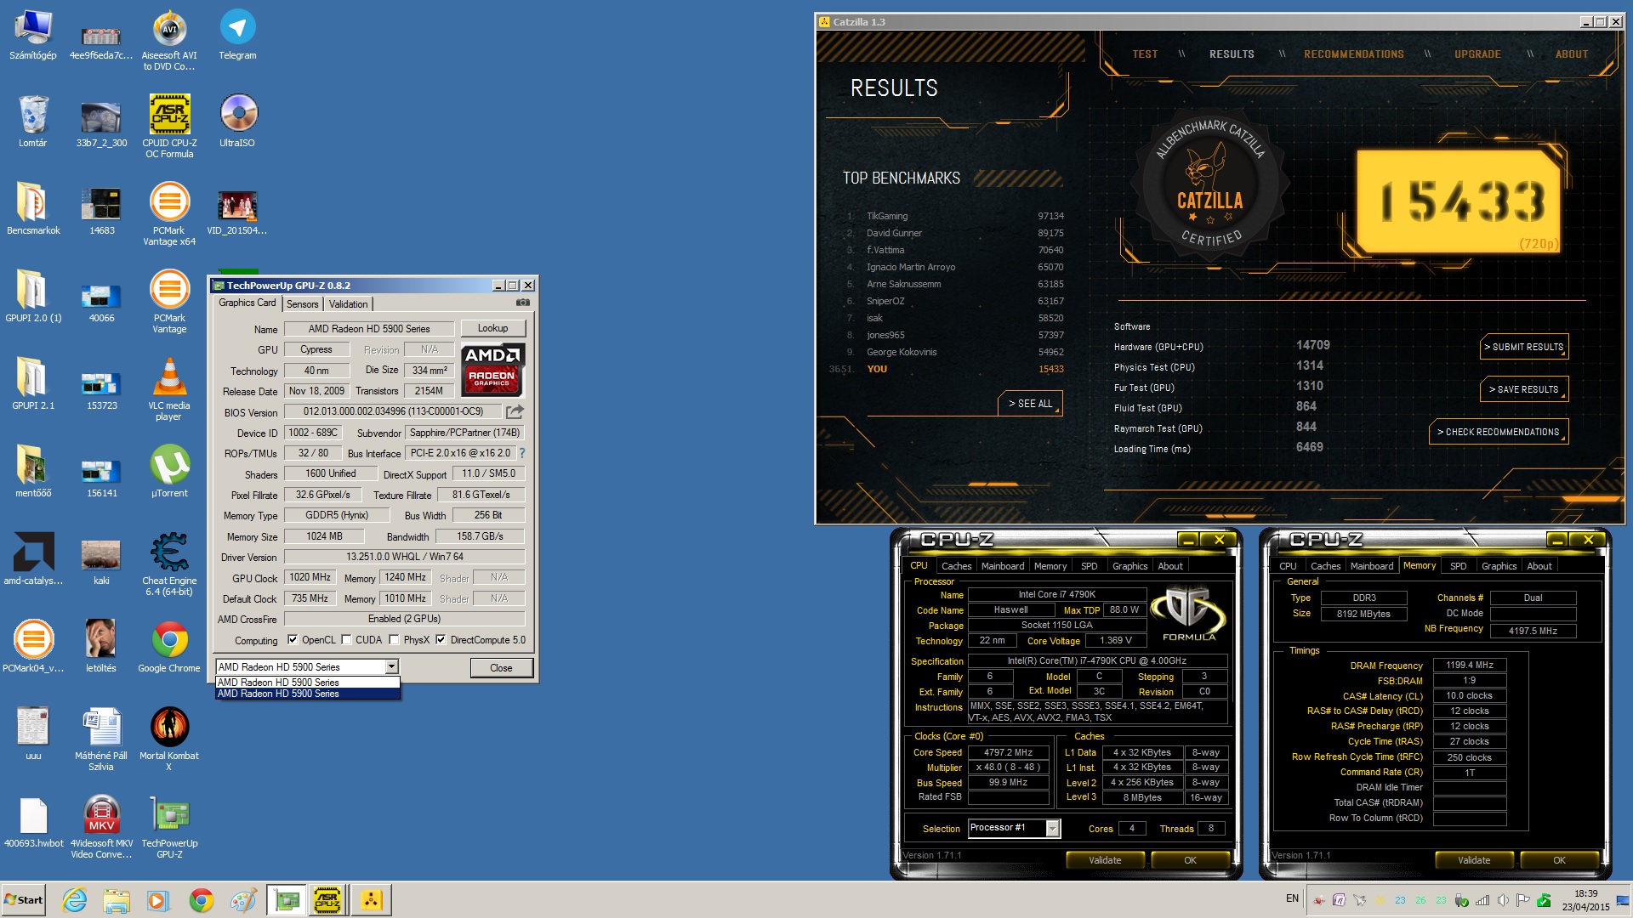Open the VLC media player icon
The width and height of the screenshot is (1633, 918).
click(x=169, y=389)
